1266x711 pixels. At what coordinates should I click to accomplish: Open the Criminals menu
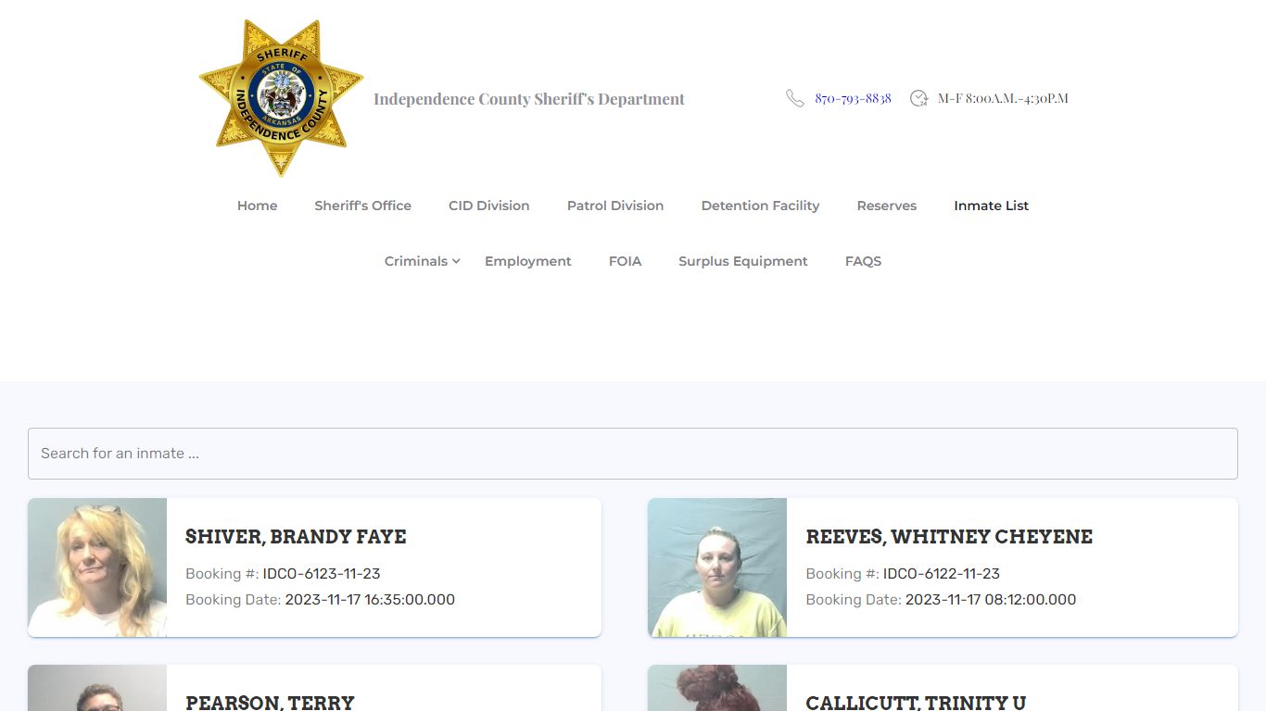pyautogui.click(x=416, y=261)
